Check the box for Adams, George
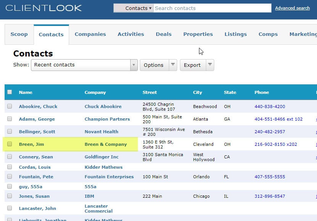The height and width of the screenshot is (221, 317). click(10, 119)
